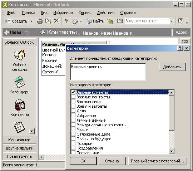Viewport: 193px width, 171px height.
Task: Expand the Контакты folder title dropdown
Action: coord(79,34)
